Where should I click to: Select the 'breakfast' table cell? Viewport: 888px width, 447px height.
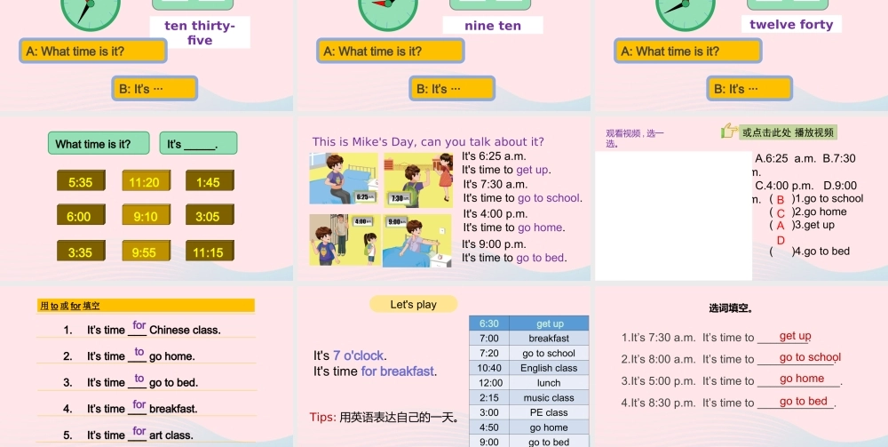549,339
